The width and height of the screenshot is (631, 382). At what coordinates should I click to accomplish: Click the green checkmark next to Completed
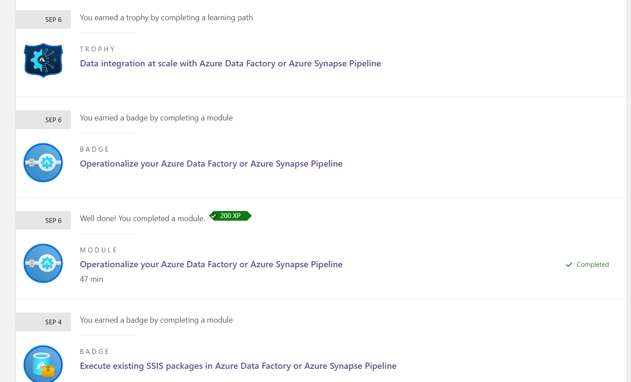(570, 264)
